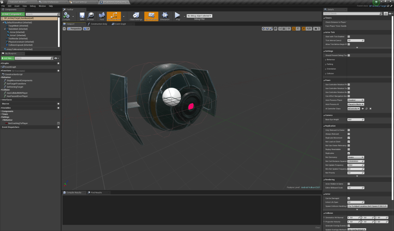Click the Hide Unrelated toolbar icon
This screenshot has height=231, width=394.
coord(114,15)
